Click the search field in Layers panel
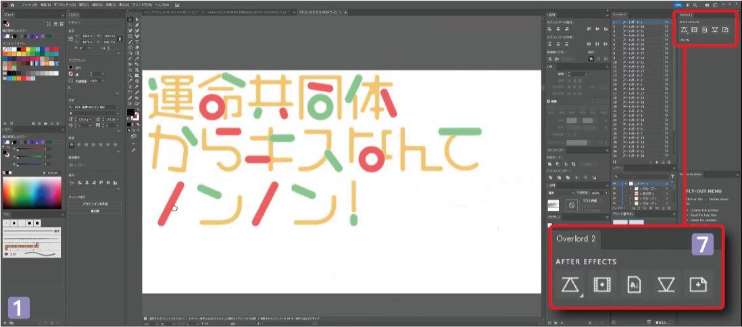The height and width of the screenshot is (327, 742). [640, 176]
